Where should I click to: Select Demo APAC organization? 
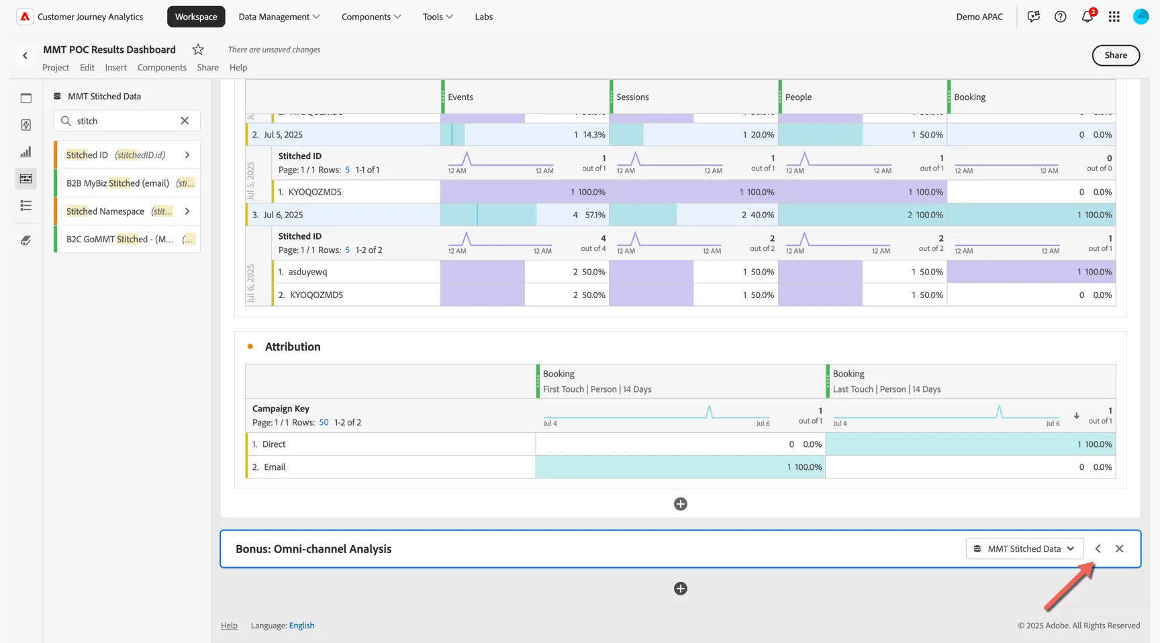point(979,17)
